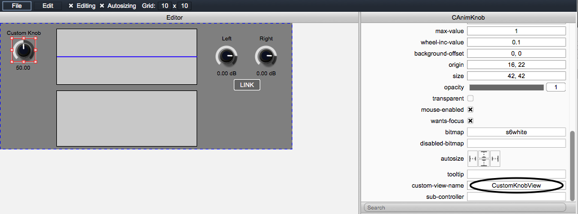Set autosize to bottom edge anchor
578x214 pixels.
click(x=483, y=163)
